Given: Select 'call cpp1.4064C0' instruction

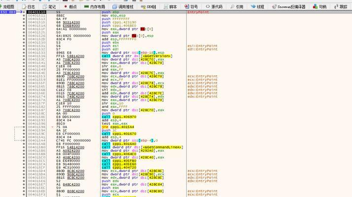Looking at the screenshot, I should (119, 154).
